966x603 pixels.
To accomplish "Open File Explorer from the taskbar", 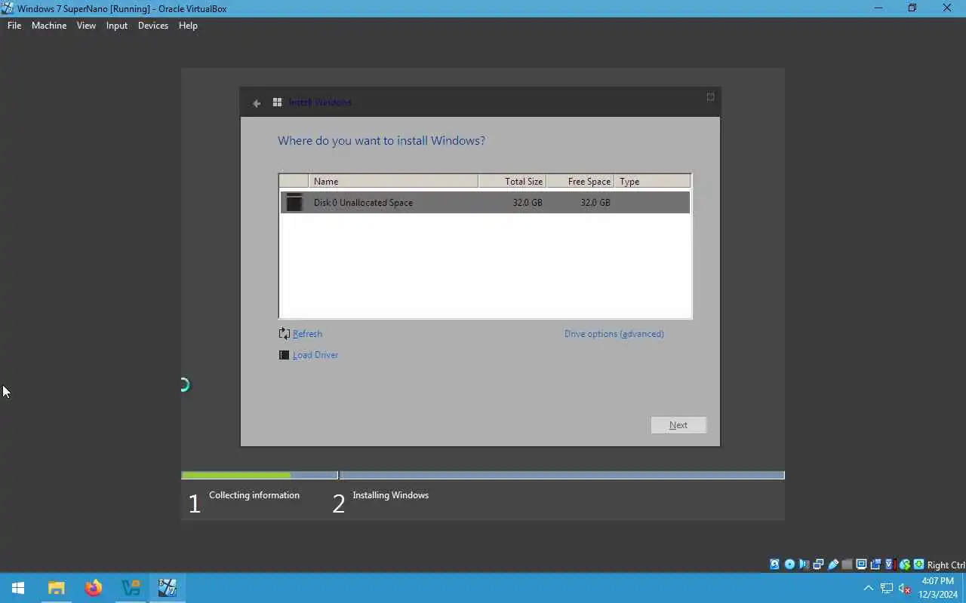I will click(x=57, y=588).
